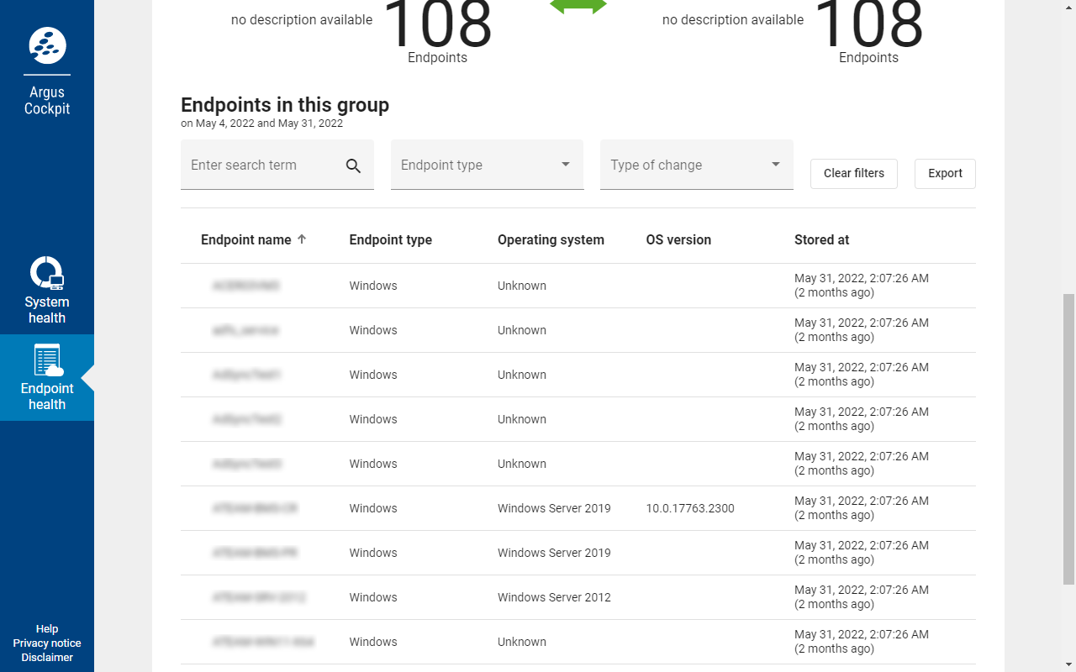
Task: Click the vertical page scrollbar
Action: click(x=1068, y=437)
